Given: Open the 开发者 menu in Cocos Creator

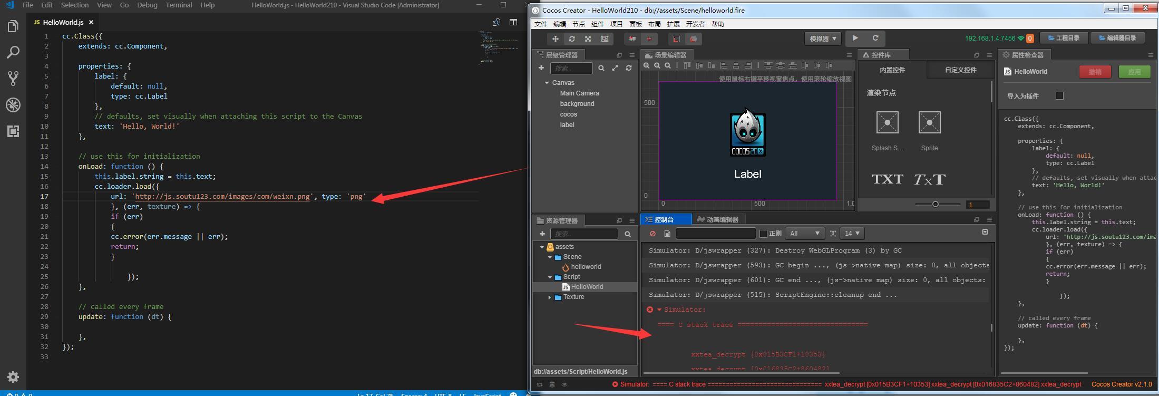Looking at the screenshot, I should click(x=695, y=24).
